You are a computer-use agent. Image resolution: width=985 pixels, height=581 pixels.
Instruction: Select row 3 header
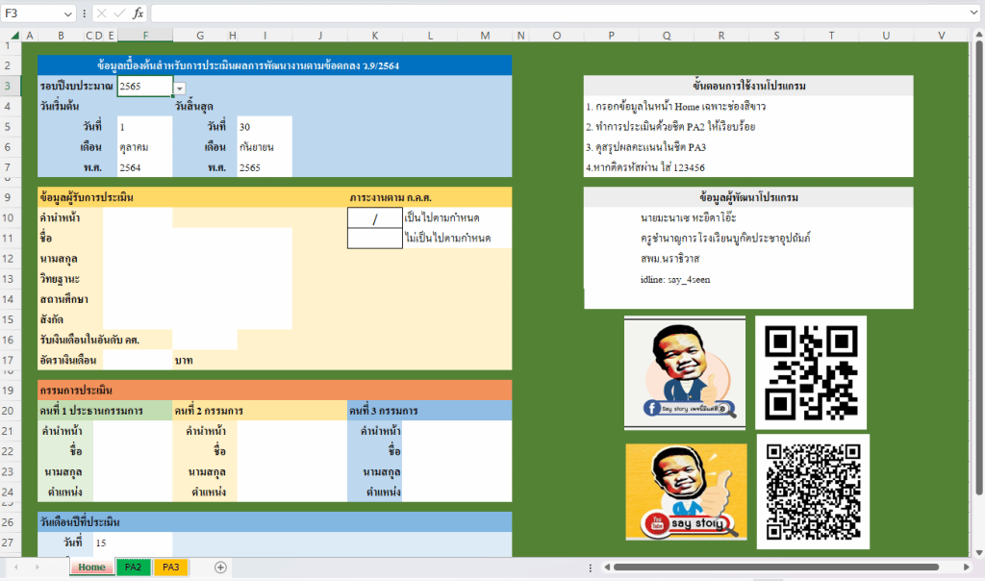click(x=8, y=86)
